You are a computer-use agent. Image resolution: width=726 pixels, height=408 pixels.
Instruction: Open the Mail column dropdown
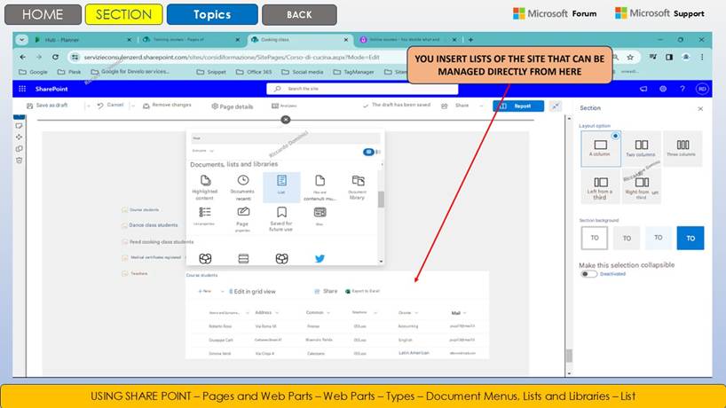pyautogui.click(x=464, y=313)
